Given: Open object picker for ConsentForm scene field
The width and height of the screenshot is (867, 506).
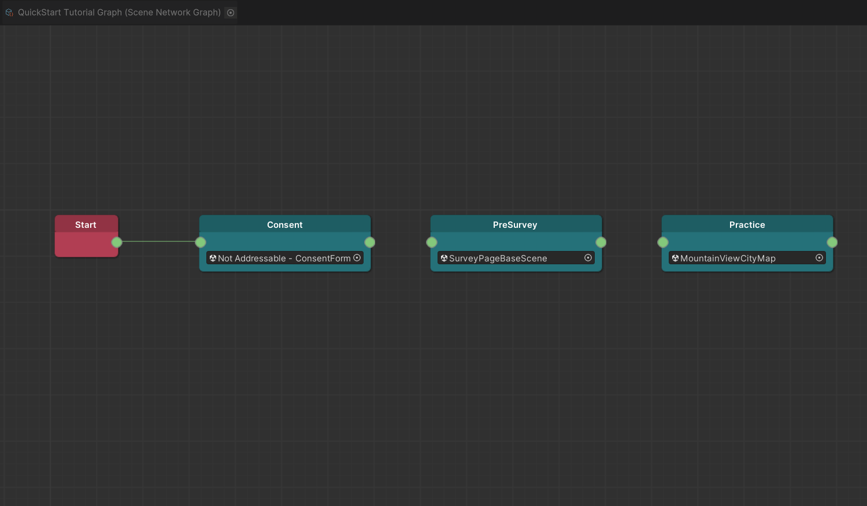Looking at the screenshot, I should pyautogui.click(x=357, y=258).
